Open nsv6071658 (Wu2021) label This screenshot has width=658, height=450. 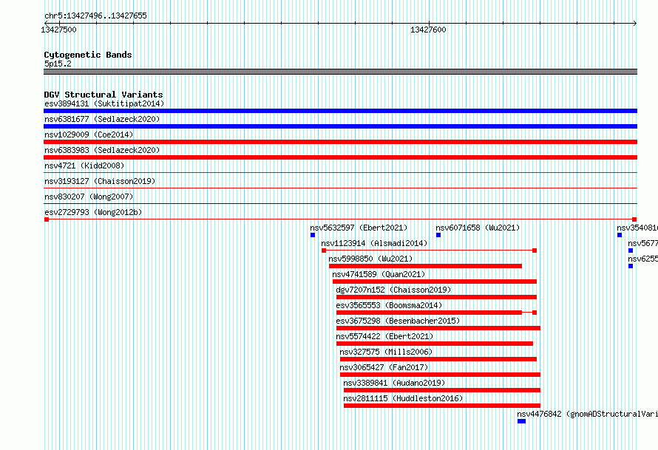(478, 228)
